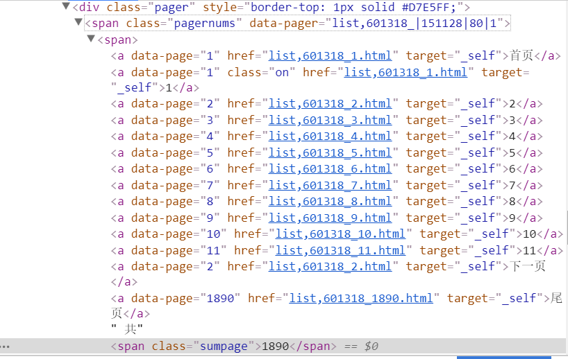Open the list,601318_7.html link
This screenshot has height=359, width=568.
point(330,185)
